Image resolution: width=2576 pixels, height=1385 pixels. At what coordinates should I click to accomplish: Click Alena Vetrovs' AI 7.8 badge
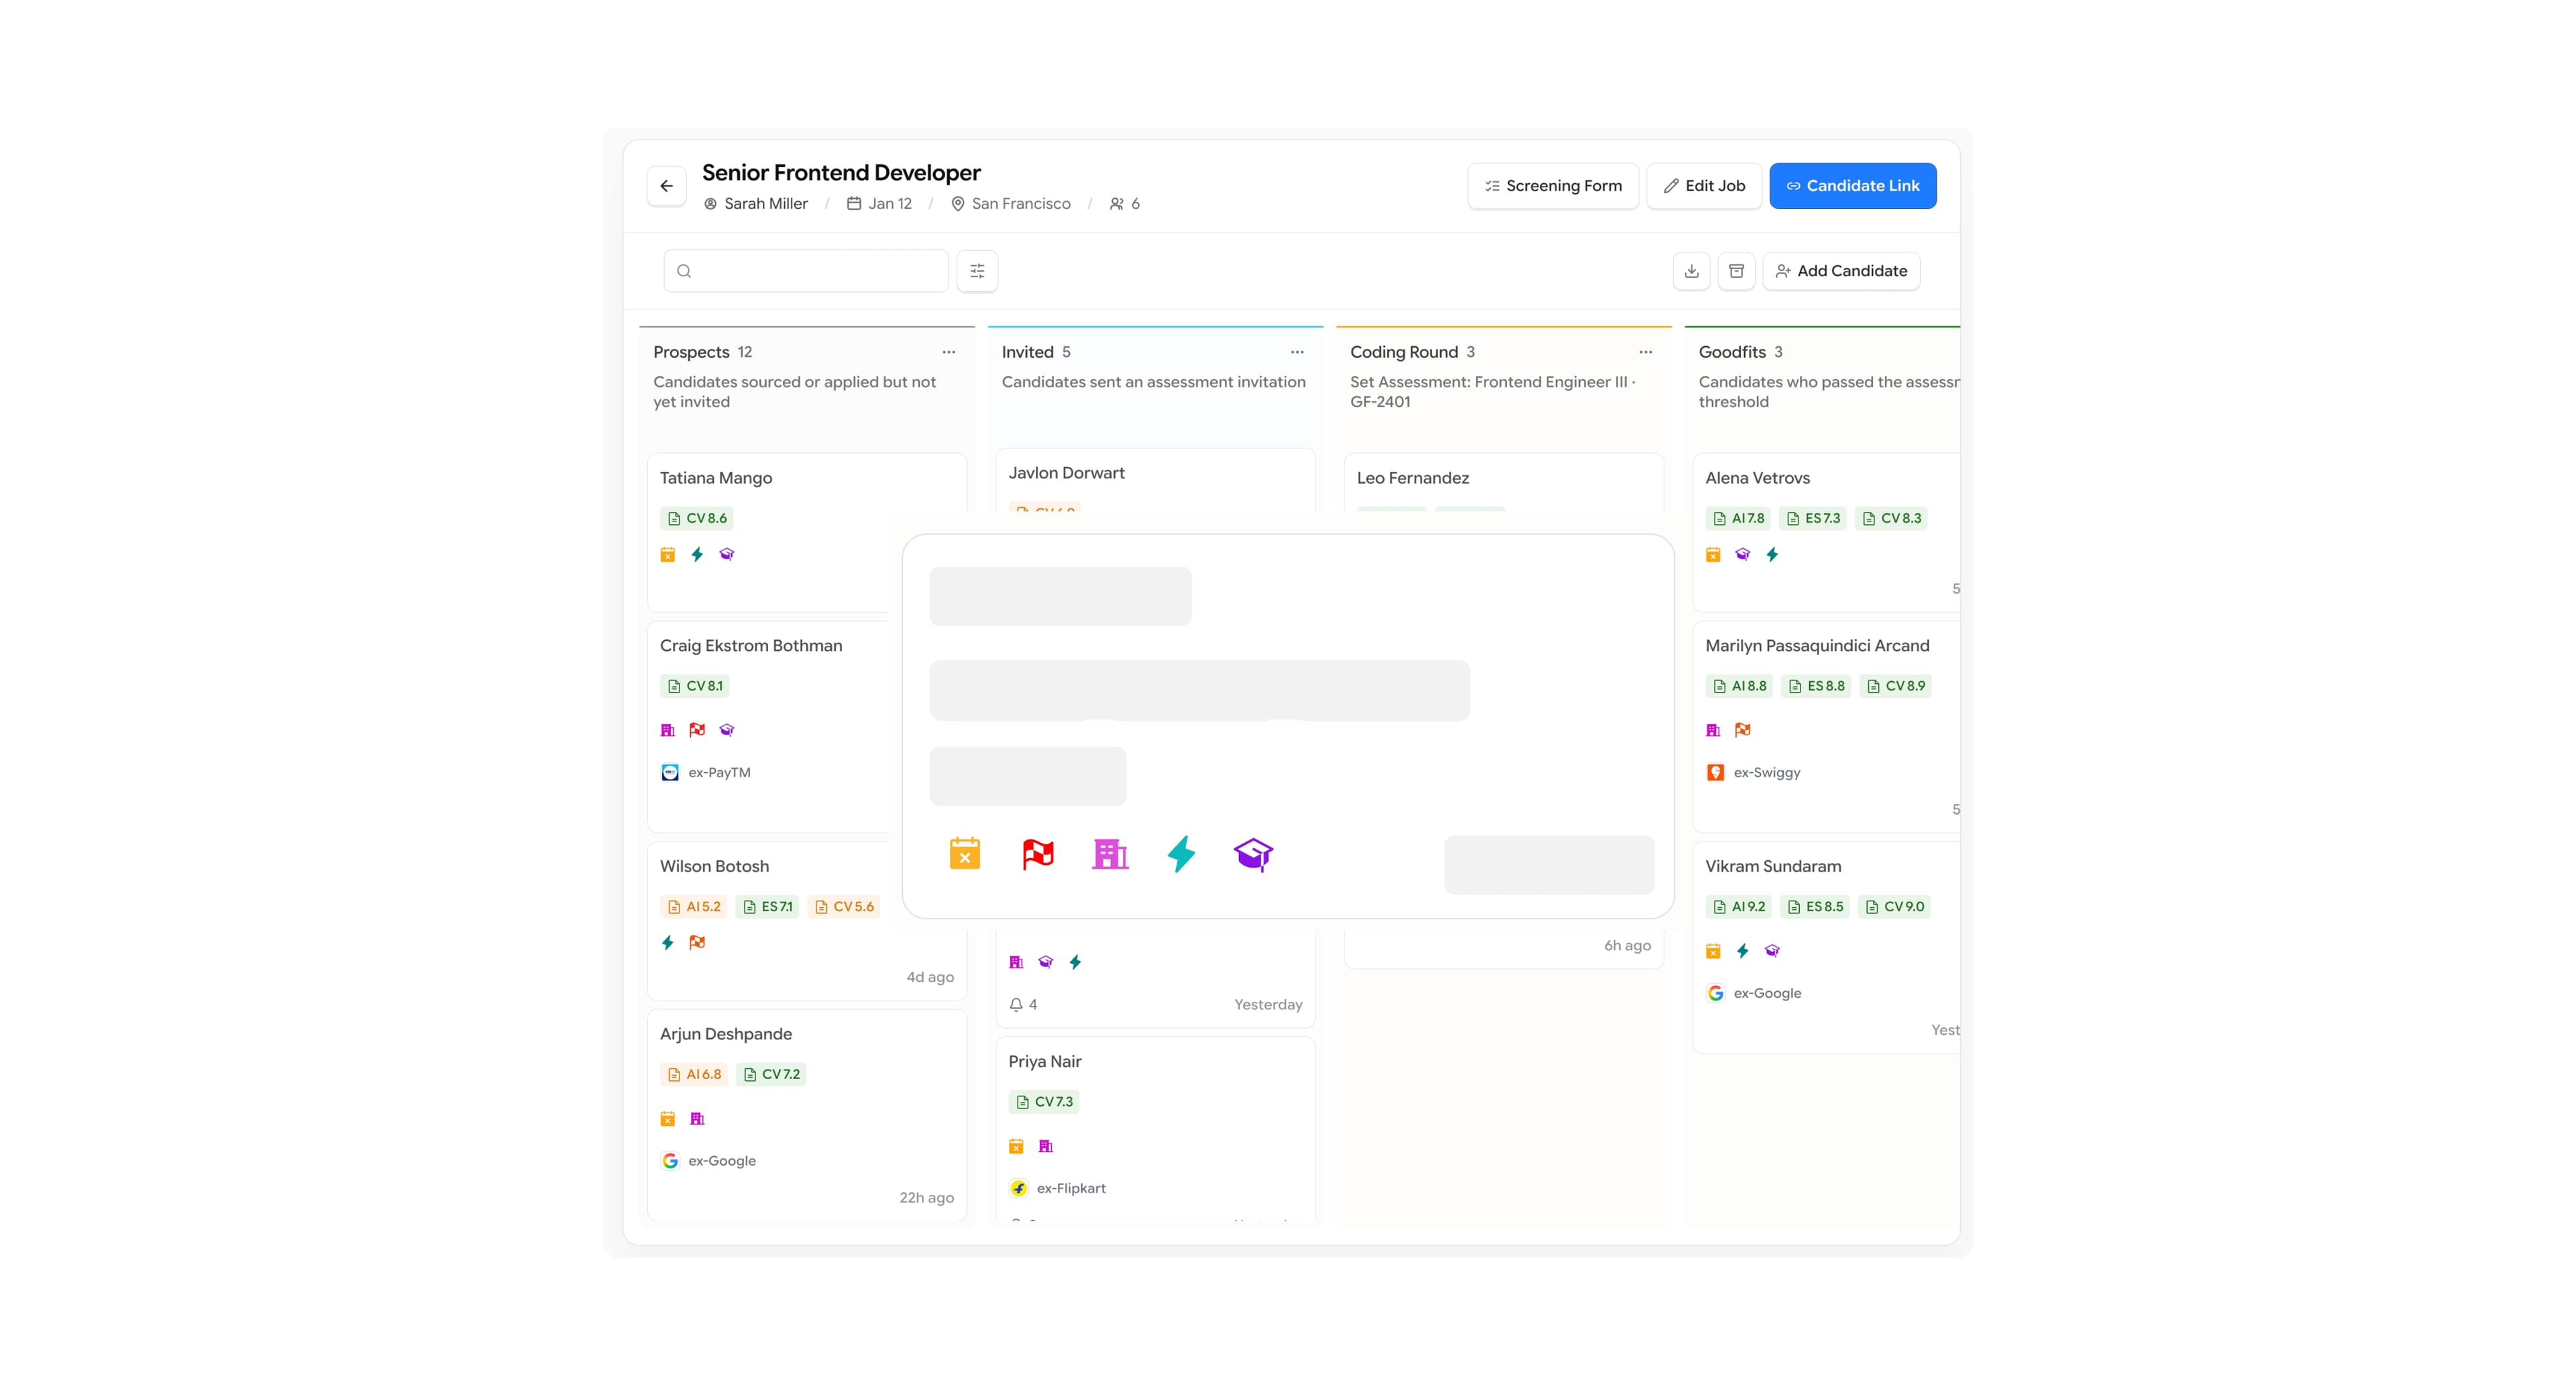pyautogui.click(x=1738, y=518)
